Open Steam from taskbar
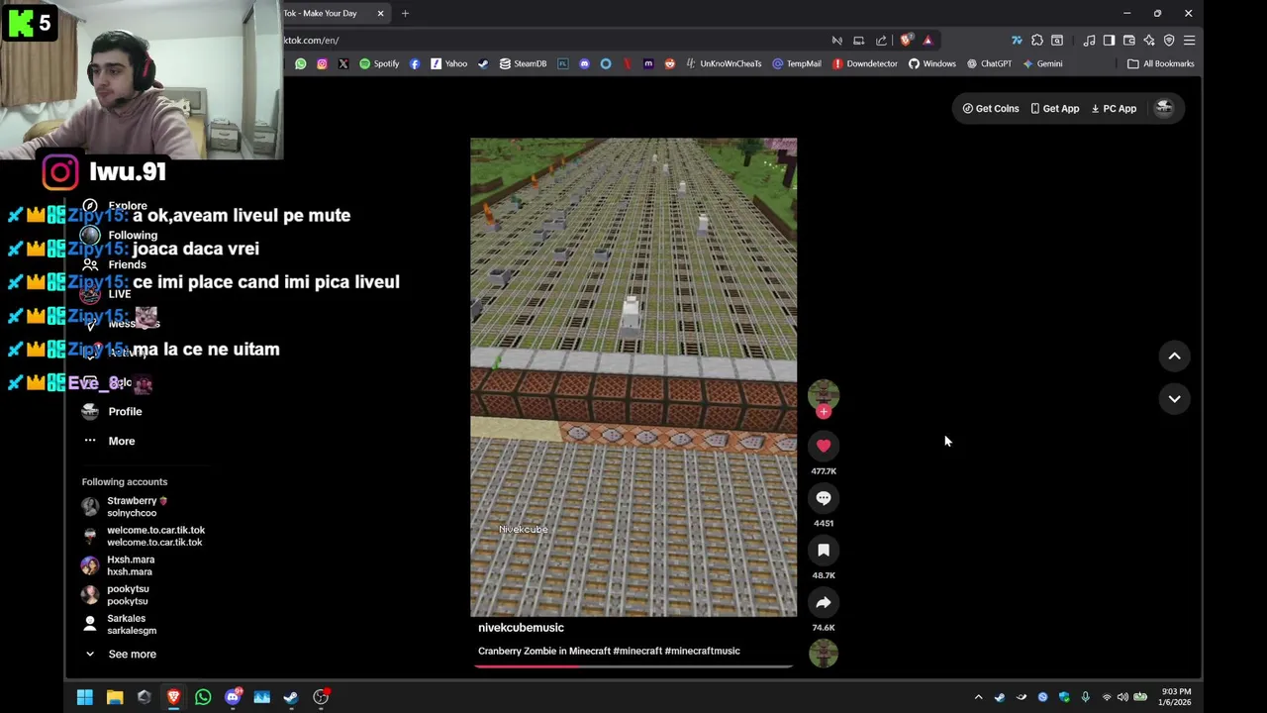This screenshot has width=1267, height=713. coord(291,697)
